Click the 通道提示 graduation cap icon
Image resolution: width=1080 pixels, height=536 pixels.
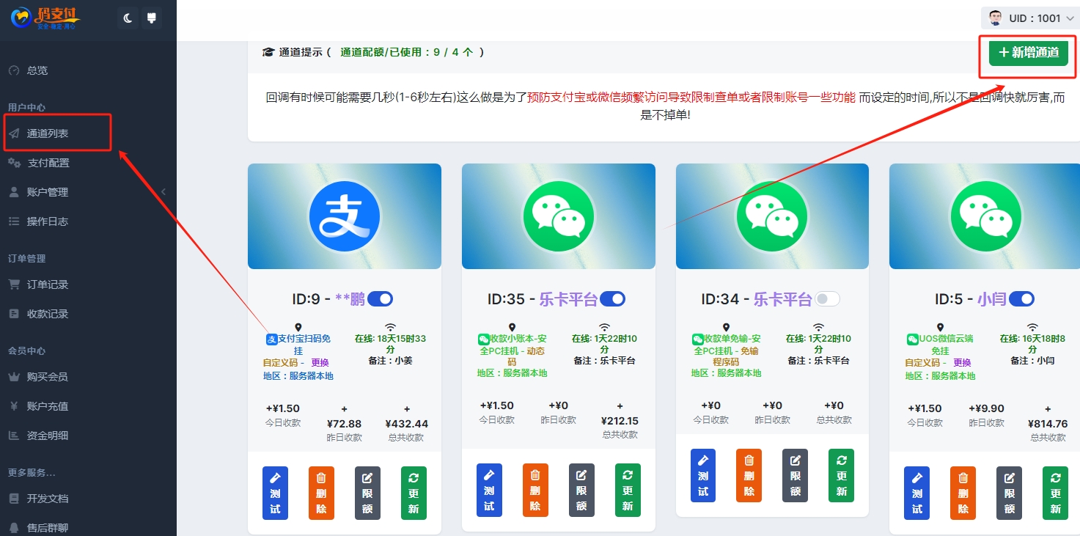pyautogui.click(x=268, y=52)
